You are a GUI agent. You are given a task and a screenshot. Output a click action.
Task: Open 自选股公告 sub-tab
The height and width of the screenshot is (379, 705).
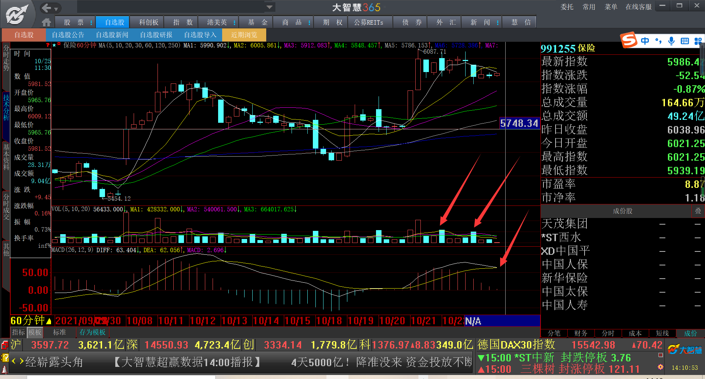(x=68, y=35)
